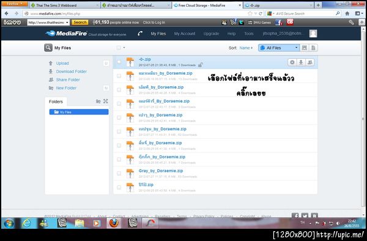Click the Download Folder link
The image size is (367, 241).
click(72, 72)
